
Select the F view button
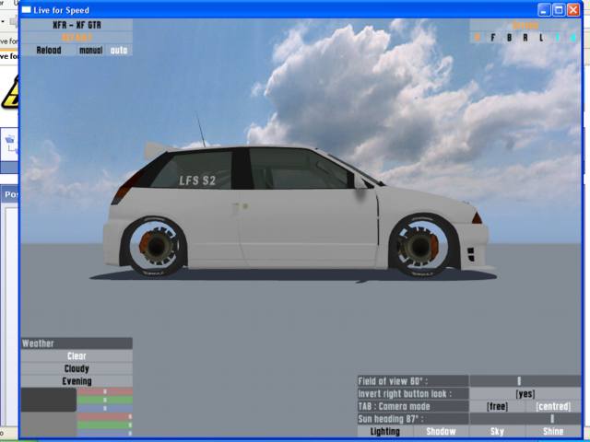[x=493, y=38]
